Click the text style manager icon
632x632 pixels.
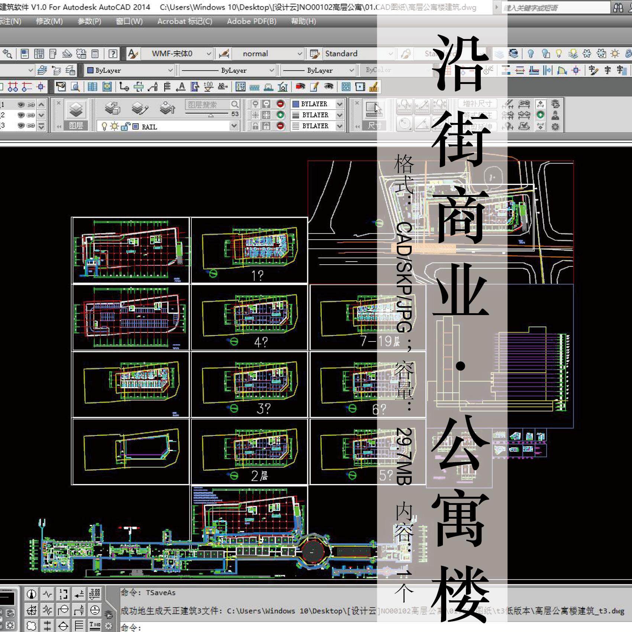pyautogui.click(x=133, y=54)
